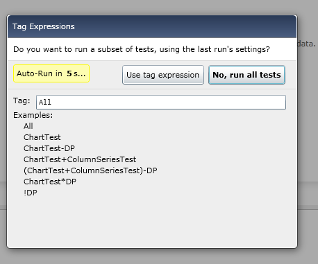The width and height of the screenshot is (318, 264).
Task: Click the partially hidden data. text
Action: [x=307, y=44]
